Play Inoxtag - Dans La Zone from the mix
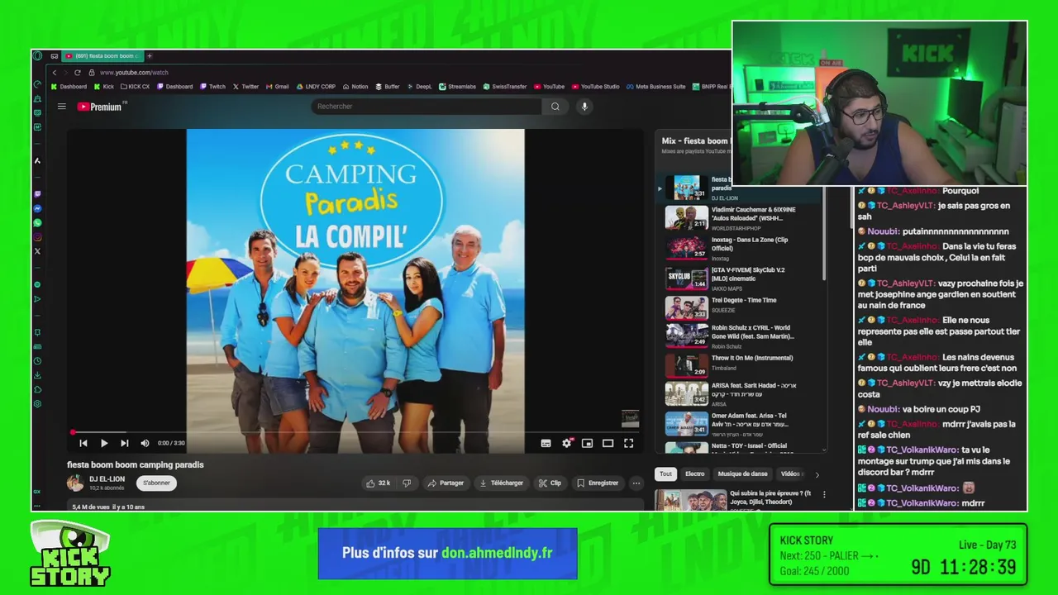Screen dimensions: 1058x595 pos(743,247)
